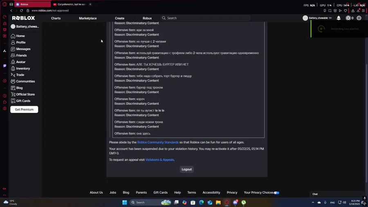The image size is (368, 207).
Task: Click the Get Premium button
Action: tap(24, 109)
